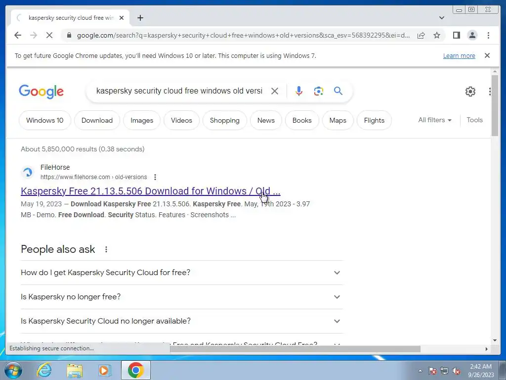Open the Learn more link

tap(459, 55)
